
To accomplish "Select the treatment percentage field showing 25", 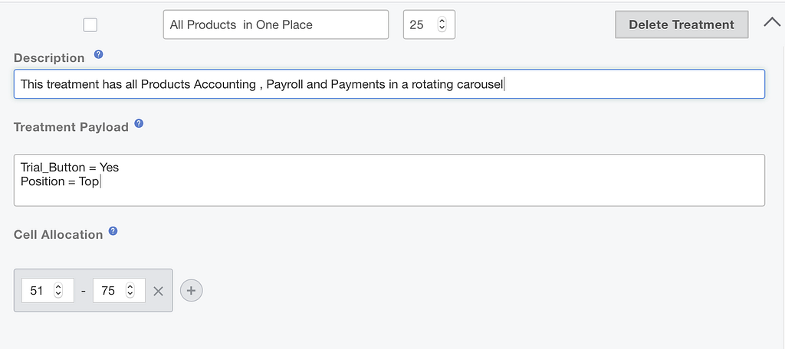I will (418, 24).
